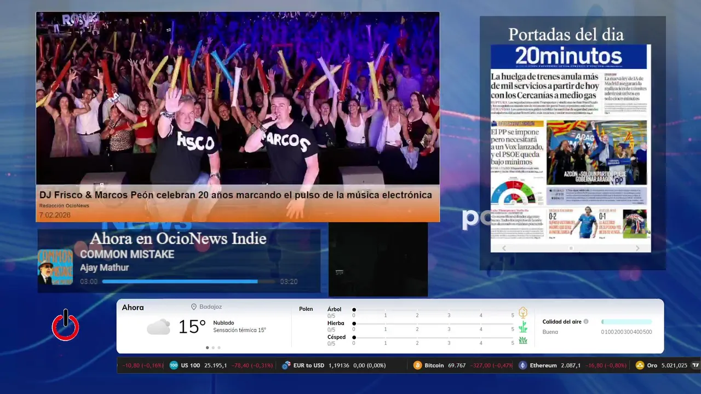Screen dimensions: 701x394
Task: Click the Bitcoin coin icon in ticker
Action: point(417,365)
